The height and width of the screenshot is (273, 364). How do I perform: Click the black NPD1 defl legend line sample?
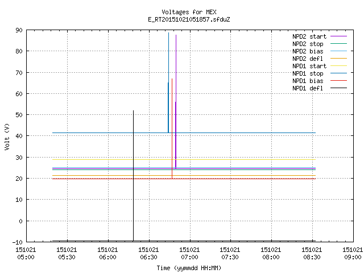coord(338,88)
